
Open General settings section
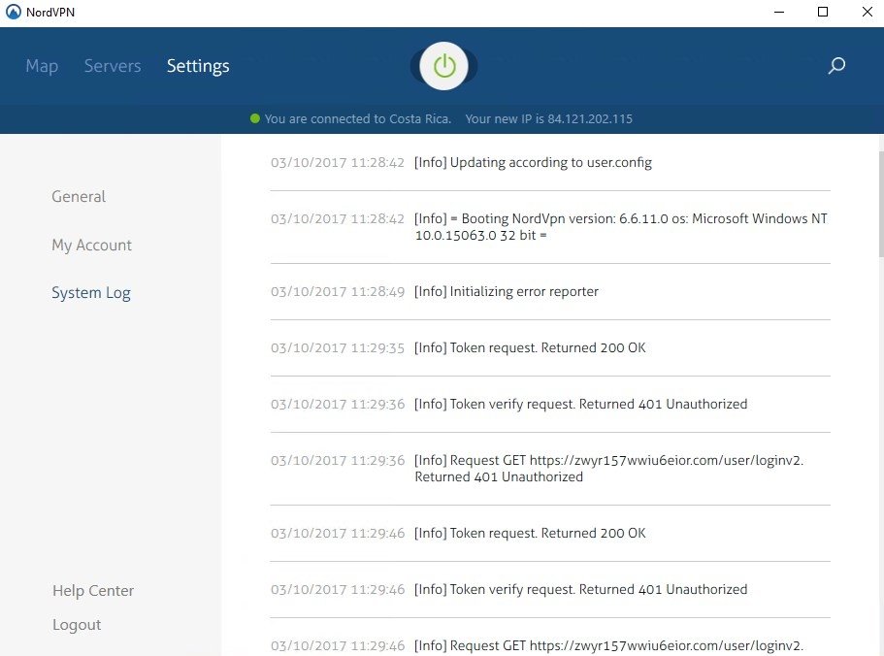pos(79,197)
